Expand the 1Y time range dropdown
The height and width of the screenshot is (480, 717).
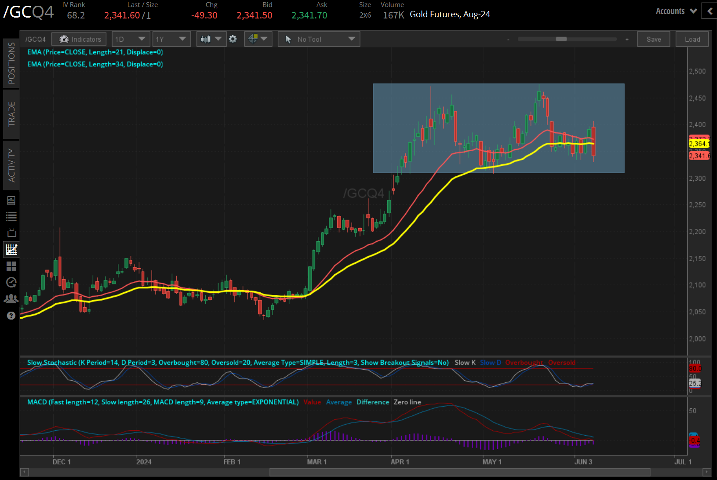click(171, 39)
